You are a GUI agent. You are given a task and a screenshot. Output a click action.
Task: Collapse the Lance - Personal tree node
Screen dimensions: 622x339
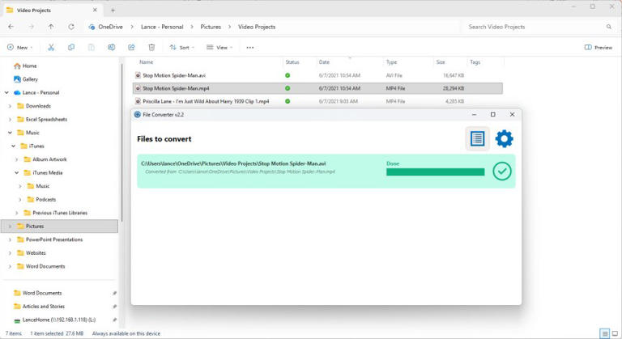click(x=6, y=92)
